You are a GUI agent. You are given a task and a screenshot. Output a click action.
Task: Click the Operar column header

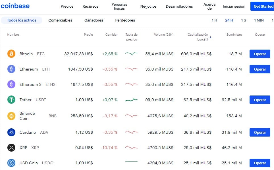click(x=260, y=35)
